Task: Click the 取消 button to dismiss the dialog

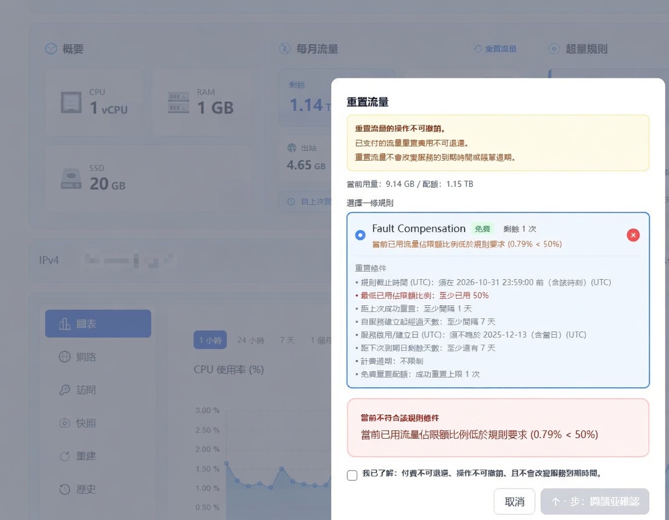Action: [515, 501]
